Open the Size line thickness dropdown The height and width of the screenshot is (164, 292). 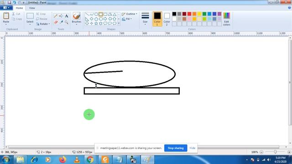point(145,18)
